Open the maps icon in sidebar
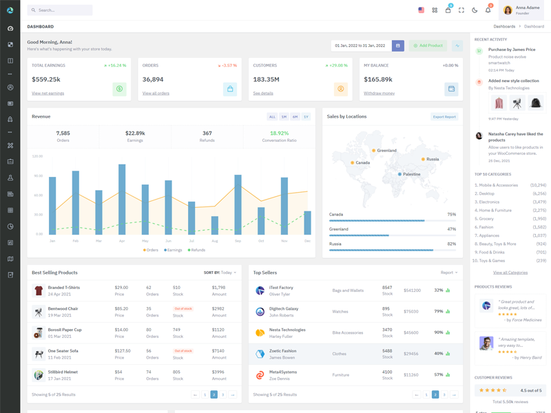The image size is (551, 413). tap(10, 259)
